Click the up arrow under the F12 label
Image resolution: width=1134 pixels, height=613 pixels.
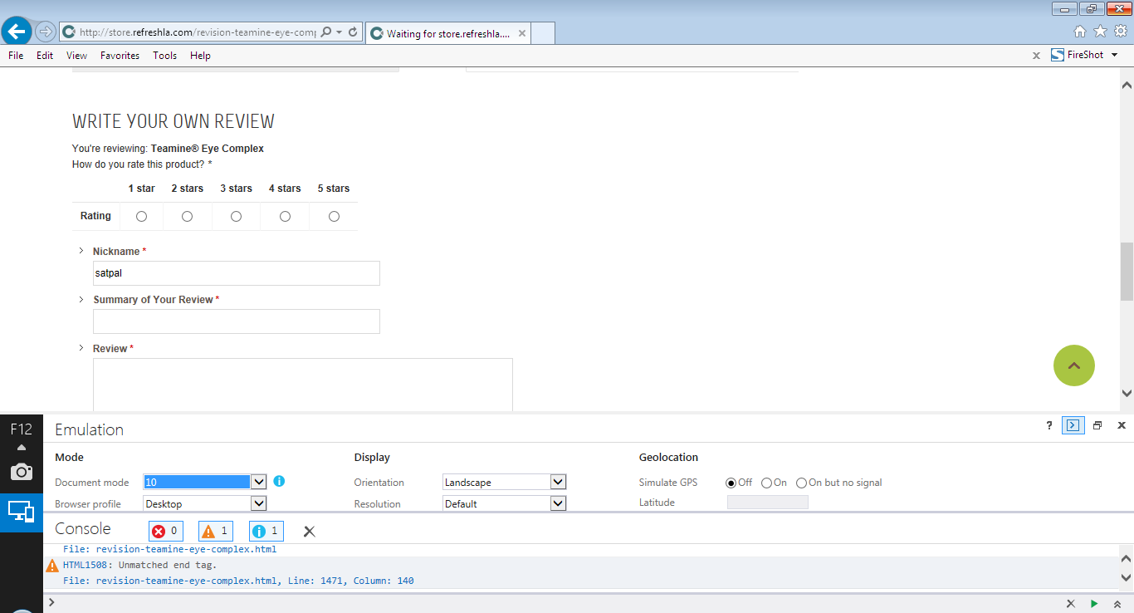[x=22, y=448]
